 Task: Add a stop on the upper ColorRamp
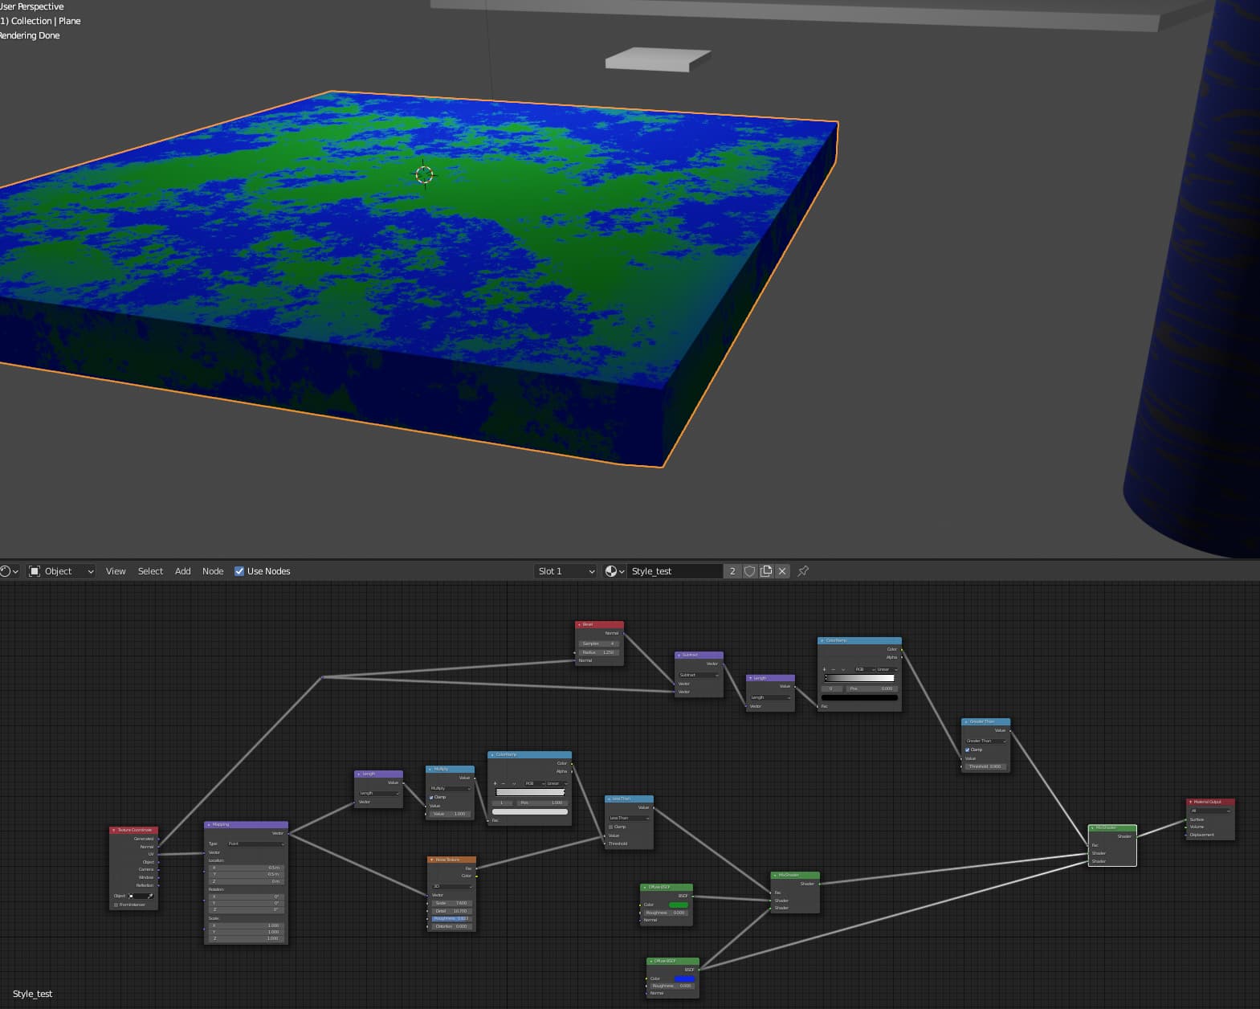pyautogui.click(x=824, y=669)
